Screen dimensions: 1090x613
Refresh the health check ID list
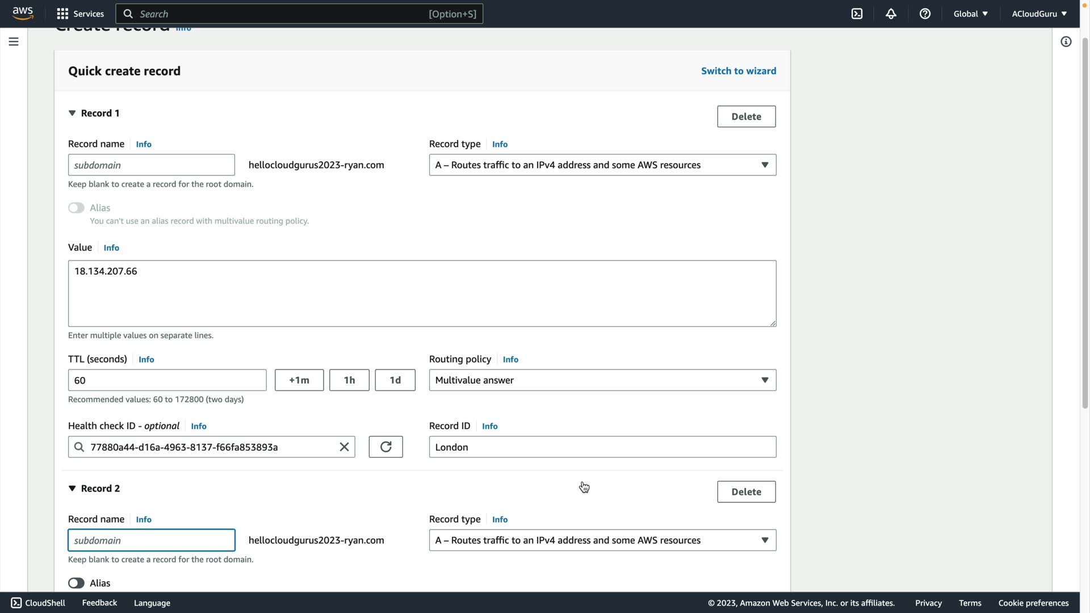point(385,447)
